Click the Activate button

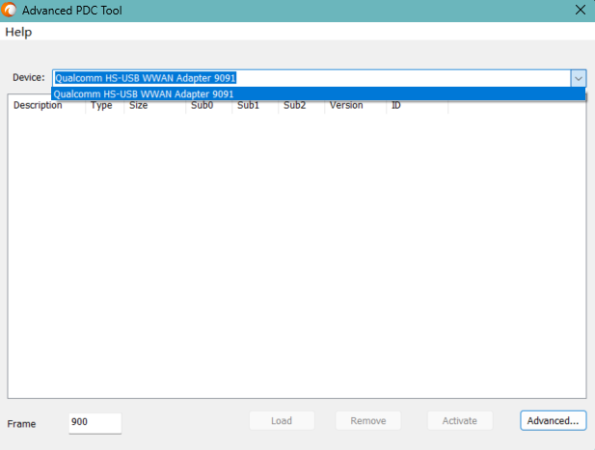tap(460, 421)
